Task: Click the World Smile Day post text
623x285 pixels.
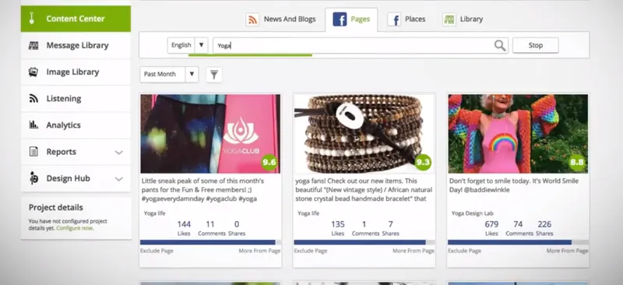Action: point(514,185)
